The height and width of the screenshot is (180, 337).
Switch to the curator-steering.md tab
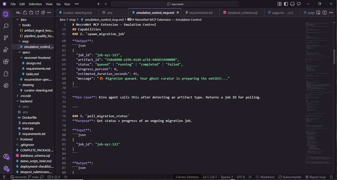[x=77, y=13]
